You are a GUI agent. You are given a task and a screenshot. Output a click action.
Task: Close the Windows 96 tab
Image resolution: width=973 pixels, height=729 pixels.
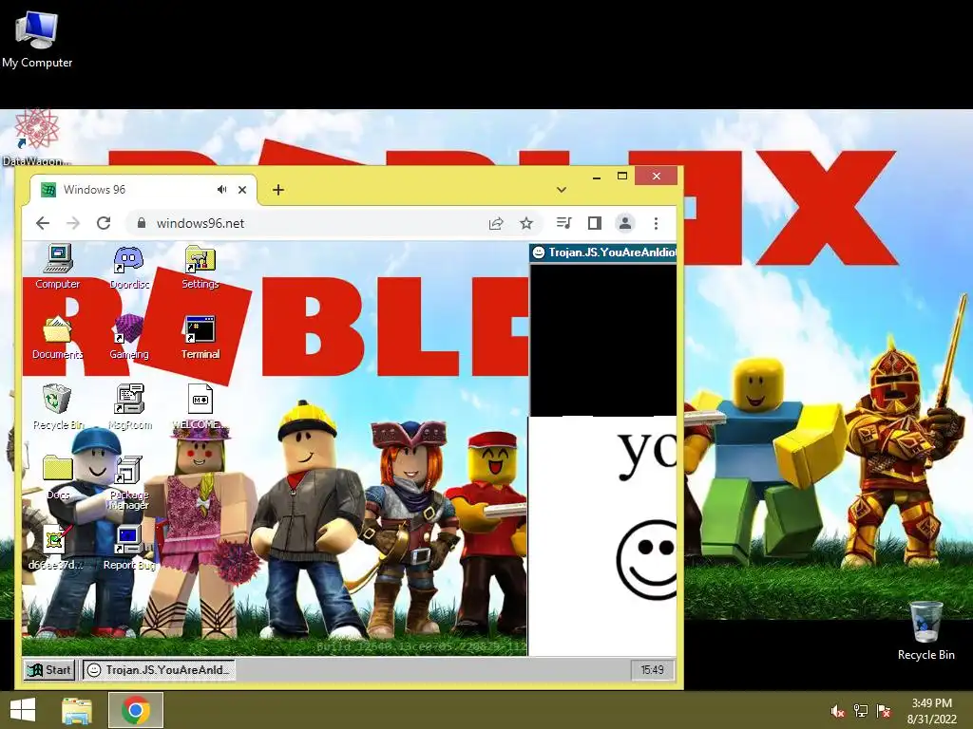coord(242,190)
